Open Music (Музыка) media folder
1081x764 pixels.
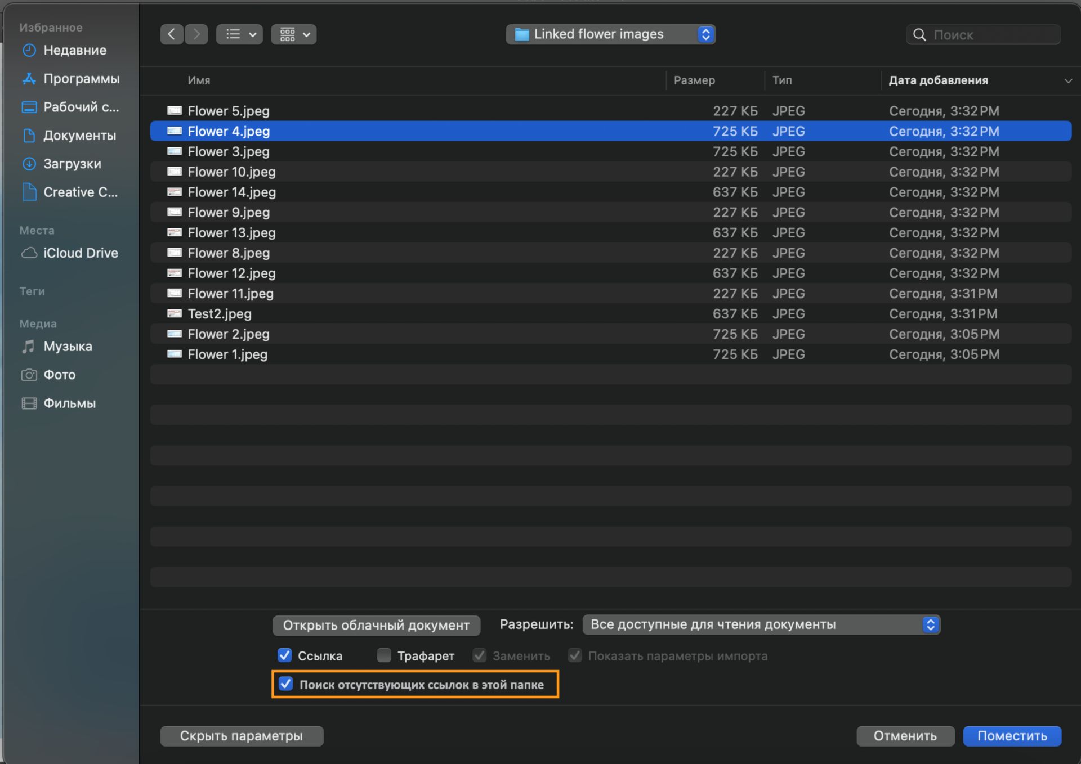[68, 347]
